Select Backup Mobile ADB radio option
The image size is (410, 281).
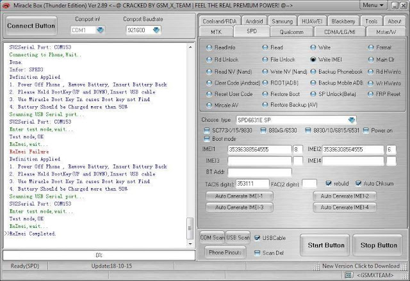[x=337, y=83]
